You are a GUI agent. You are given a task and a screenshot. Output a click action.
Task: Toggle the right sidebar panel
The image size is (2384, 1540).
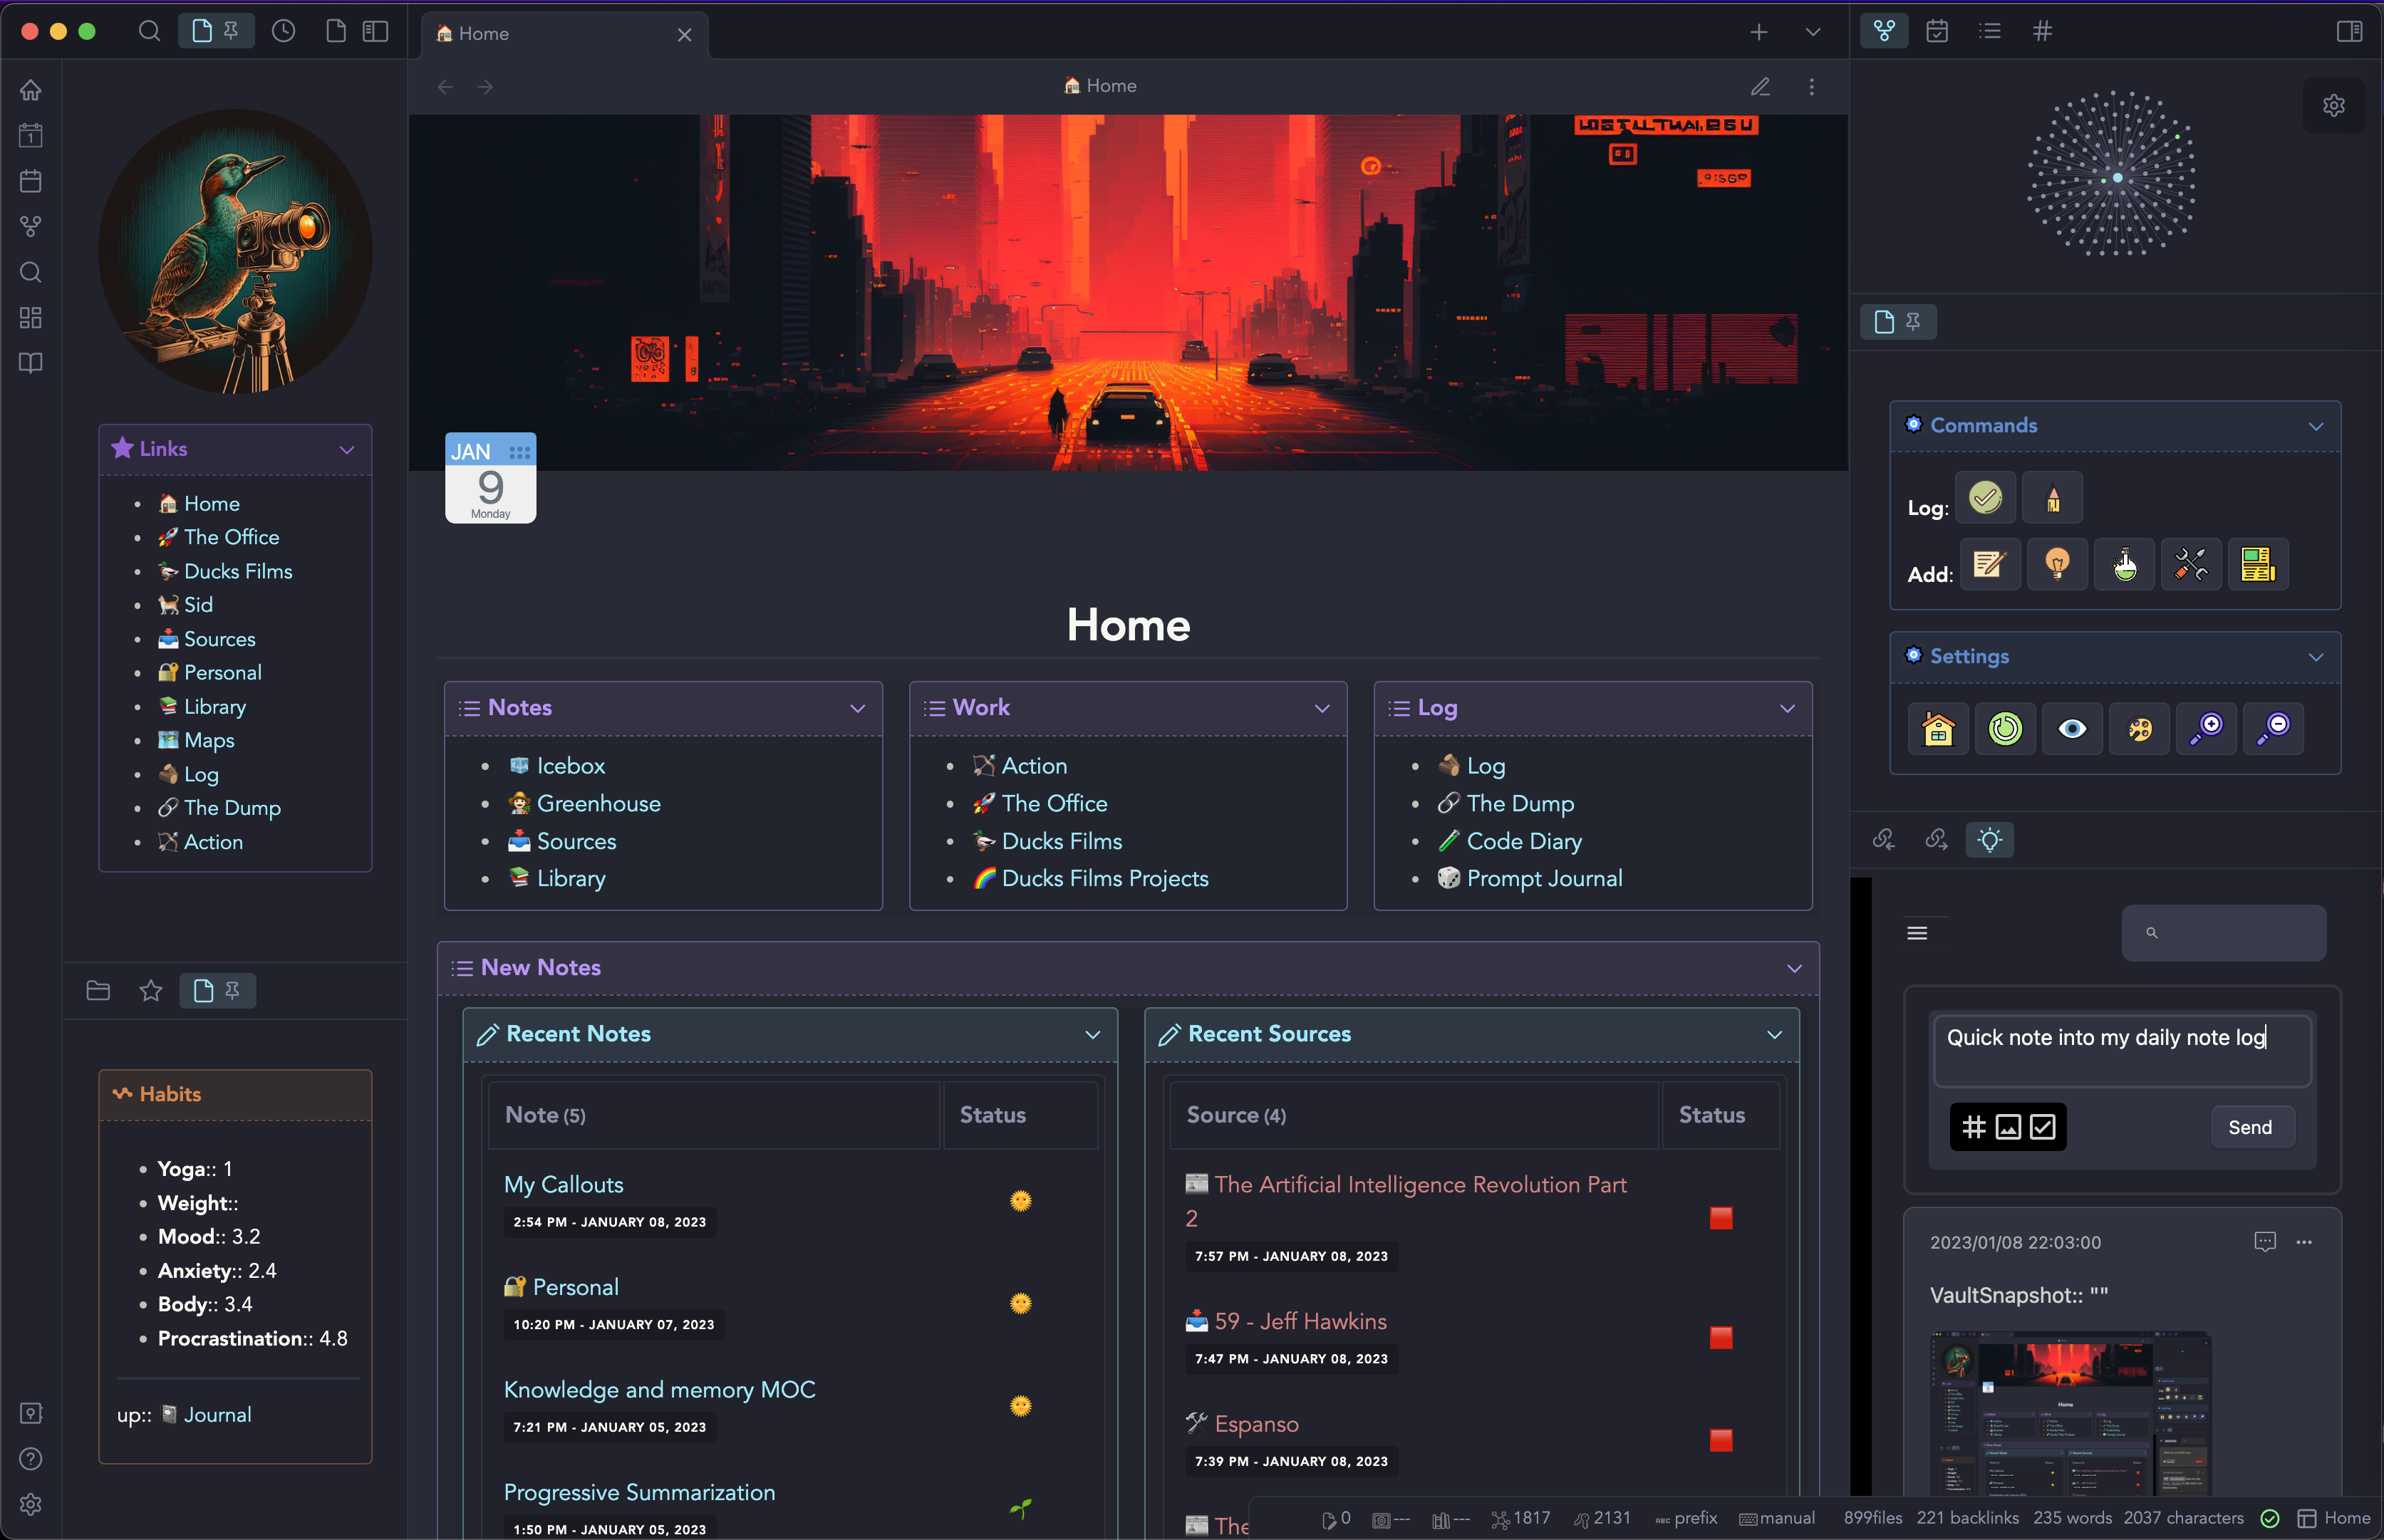point(2349,31)
